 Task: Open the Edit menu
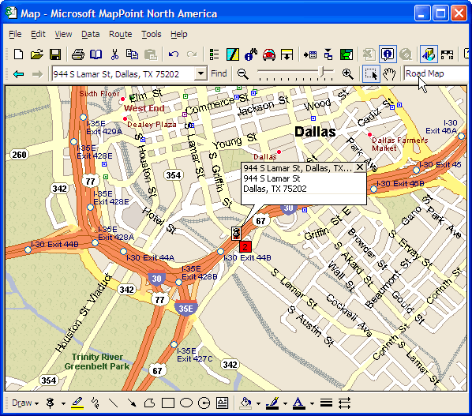coord(38,34)
